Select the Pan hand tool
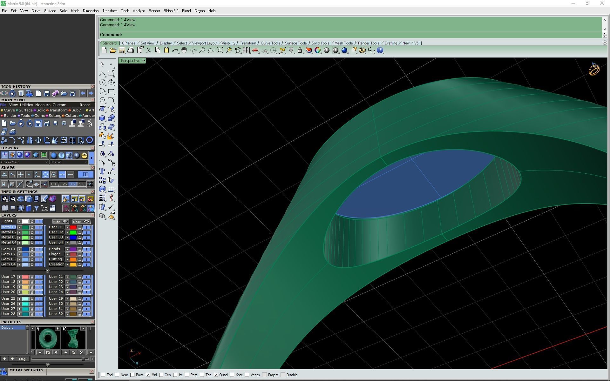The image size is (610, 381). (x=184, y=50)
